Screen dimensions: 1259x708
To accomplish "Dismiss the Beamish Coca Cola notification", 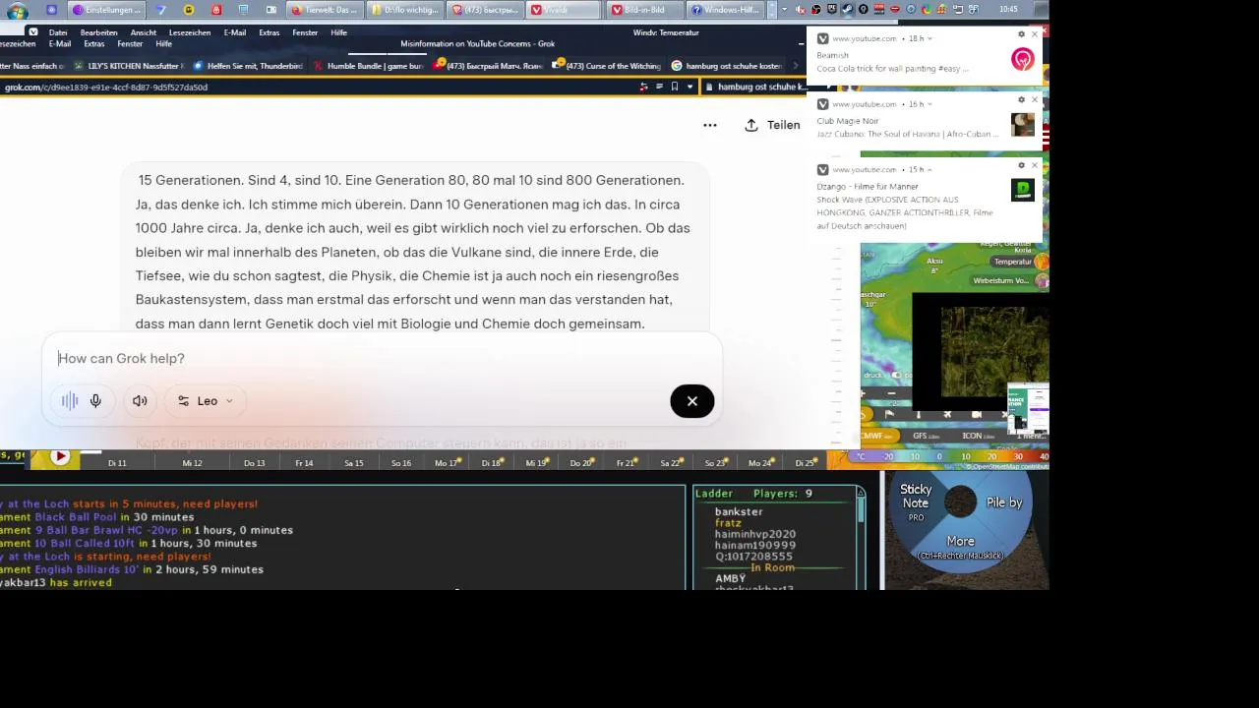I will pyautogui.click(x=1034, y=34).
